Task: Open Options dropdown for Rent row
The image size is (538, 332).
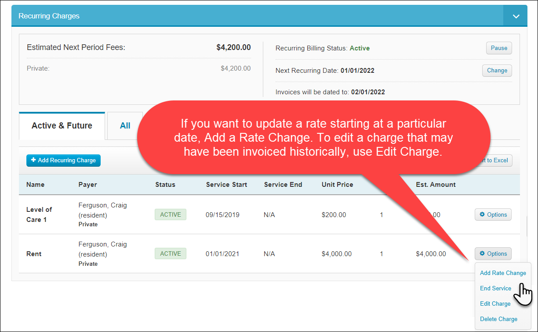Action: pos(493,254)
